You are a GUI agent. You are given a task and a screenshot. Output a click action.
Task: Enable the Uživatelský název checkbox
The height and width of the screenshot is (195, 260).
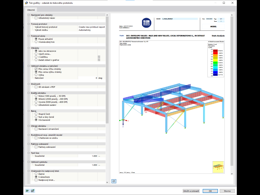coord(36,18)
